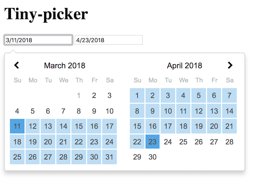Choose March 7 in the calendar

point(63,111)
